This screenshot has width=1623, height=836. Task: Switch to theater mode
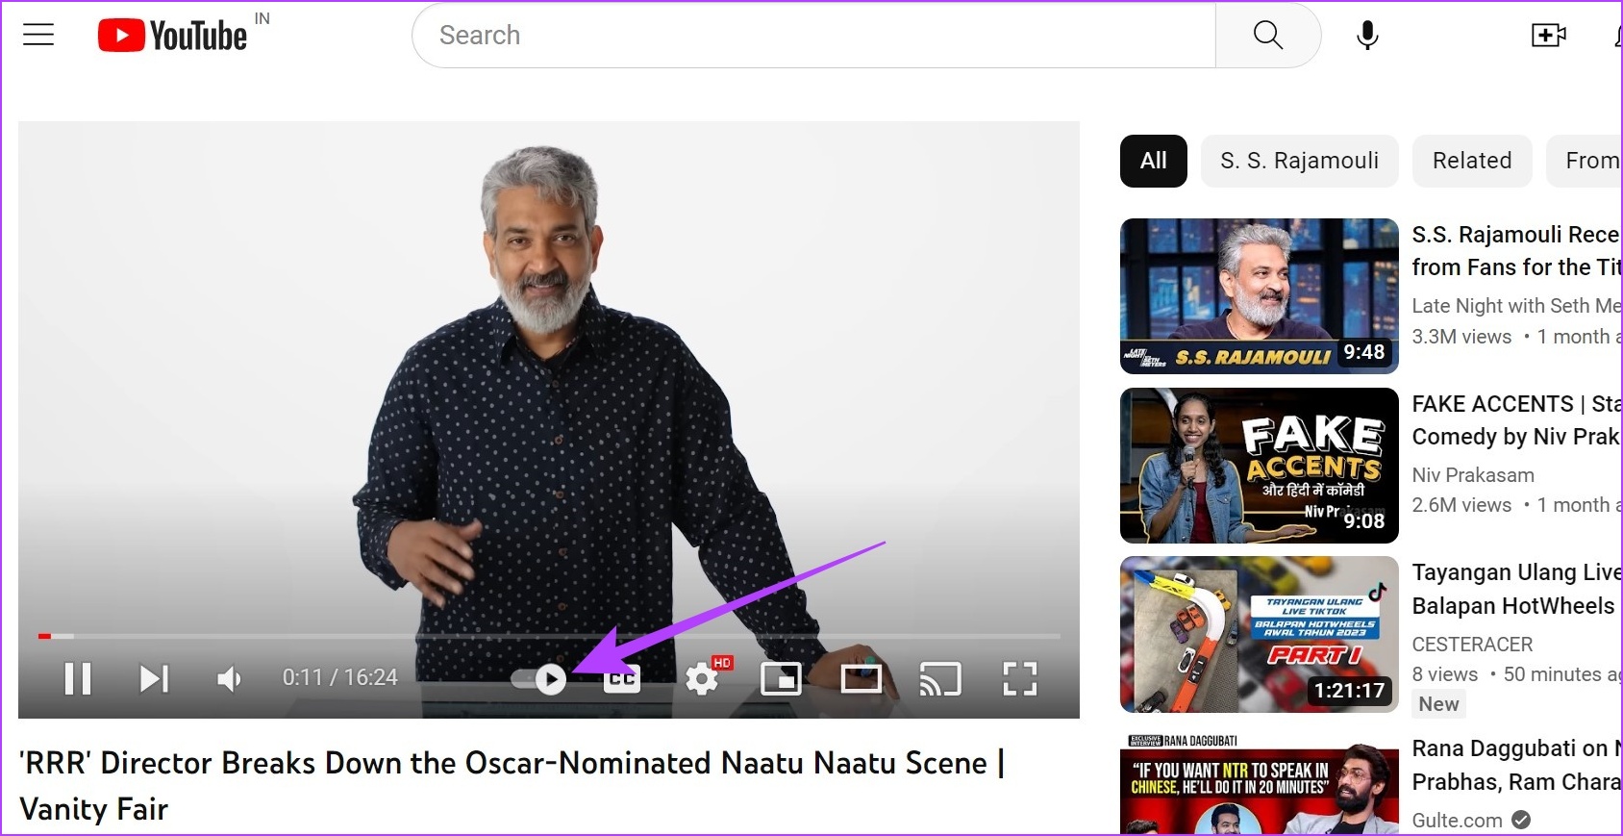click(x=861, y=679)
